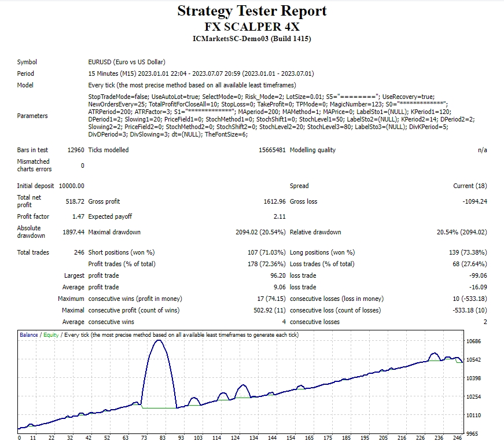The image size is (504, 445).
Task: Select the absolute drawdown value 1897.44
Action: pyautogui.click(x=73, y=232)
